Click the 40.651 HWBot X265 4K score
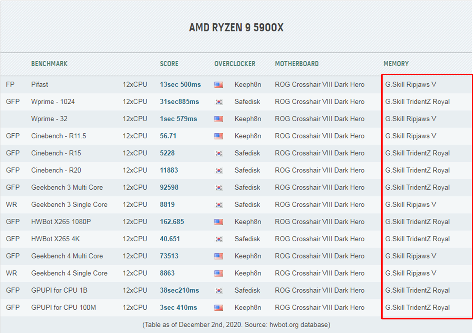Screen dimensions: 473x333 click(170, 239)
